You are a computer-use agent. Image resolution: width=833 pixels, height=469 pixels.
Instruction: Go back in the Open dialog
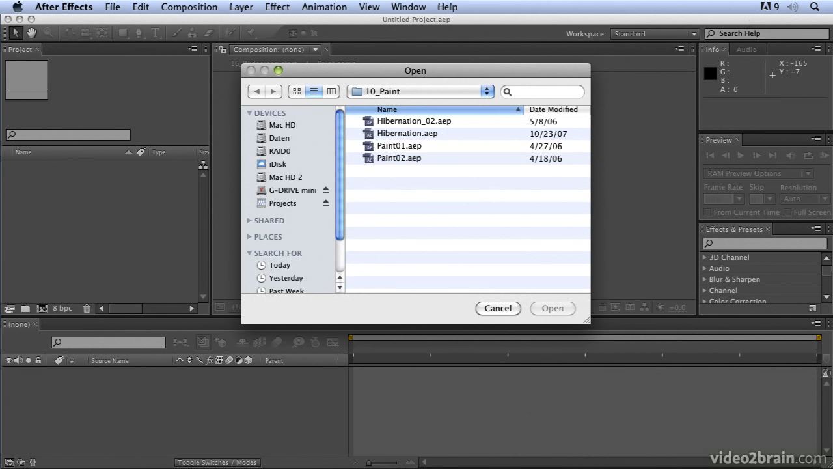point(256,92)
